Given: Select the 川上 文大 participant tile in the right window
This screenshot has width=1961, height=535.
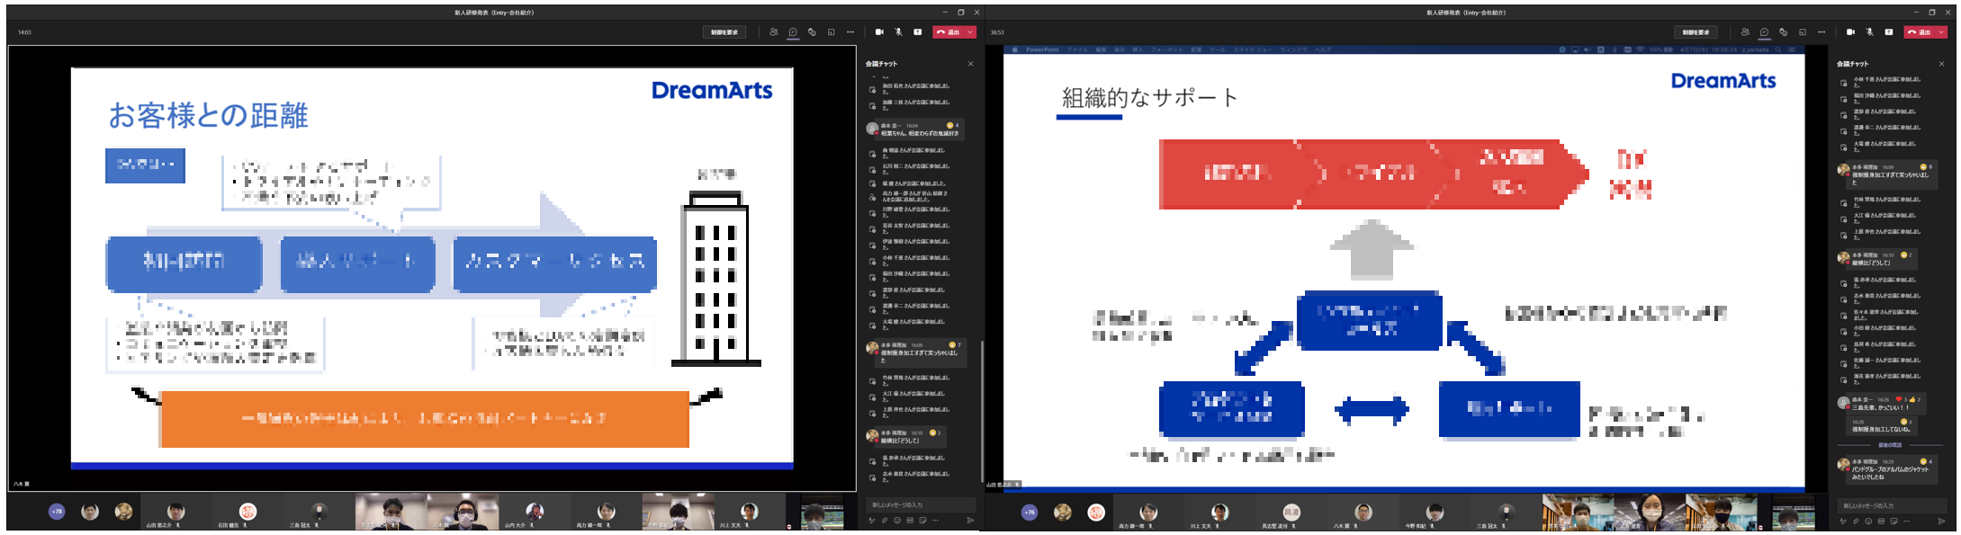Looking at the screenshot, I should pyautogui.click(x=1219, y=513).
